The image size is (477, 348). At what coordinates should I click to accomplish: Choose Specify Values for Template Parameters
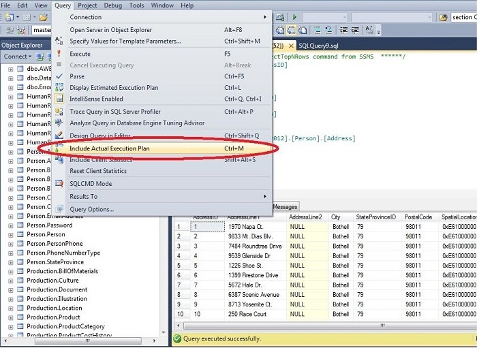pos(162,41)
